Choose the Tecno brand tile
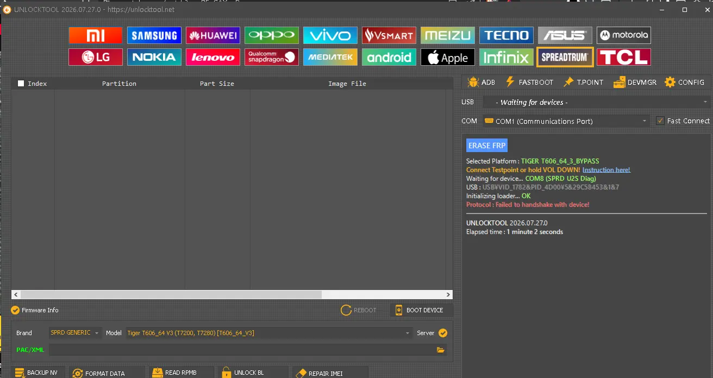The width and height of the screenshot is (713, 378). coord(506,35)
